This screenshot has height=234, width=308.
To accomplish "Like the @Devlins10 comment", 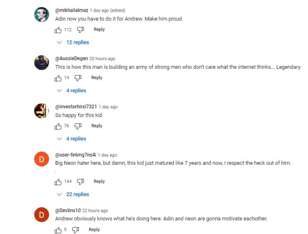I will 58,230.
